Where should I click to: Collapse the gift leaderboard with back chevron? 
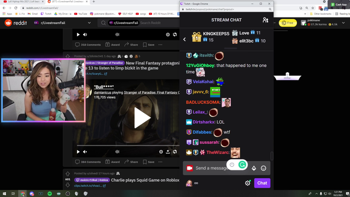(184, 39)
